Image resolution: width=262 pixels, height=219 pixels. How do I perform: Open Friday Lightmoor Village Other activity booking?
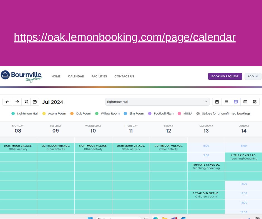[x=169, y=147]
